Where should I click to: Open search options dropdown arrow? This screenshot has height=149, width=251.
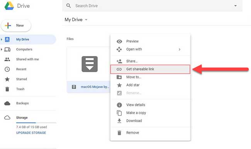point(236,6)
